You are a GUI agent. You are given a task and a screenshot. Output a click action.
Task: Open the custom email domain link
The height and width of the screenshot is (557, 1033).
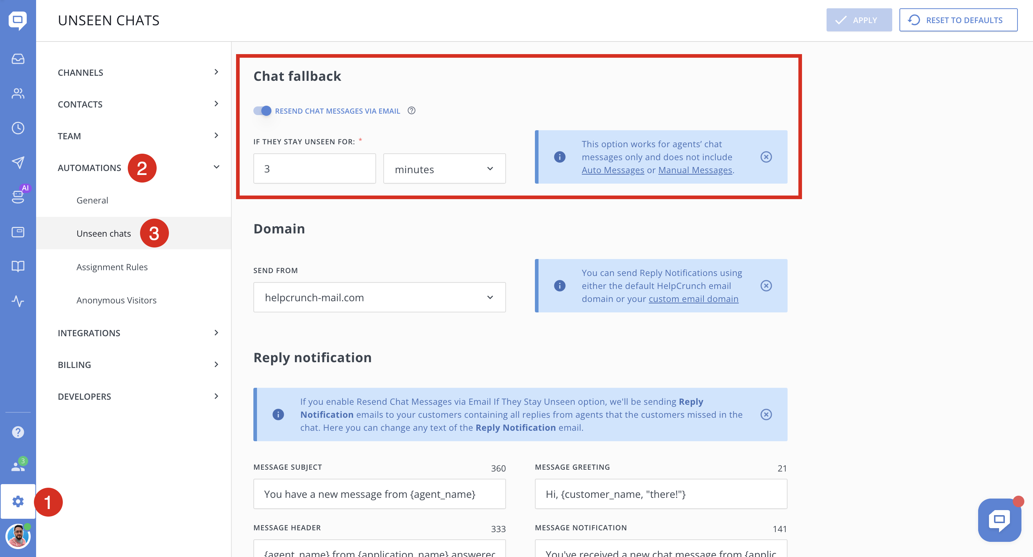click(x=693, y=299)
